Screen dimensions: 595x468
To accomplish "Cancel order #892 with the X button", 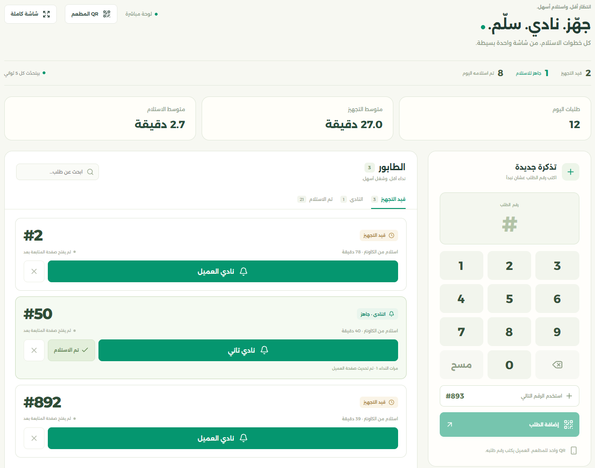I will 34,438.
